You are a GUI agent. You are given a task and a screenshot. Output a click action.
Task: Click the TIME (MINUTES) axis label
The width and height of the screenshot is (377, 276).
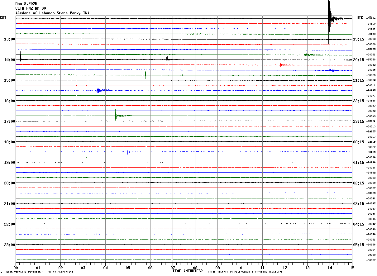(x=188, y=271)
